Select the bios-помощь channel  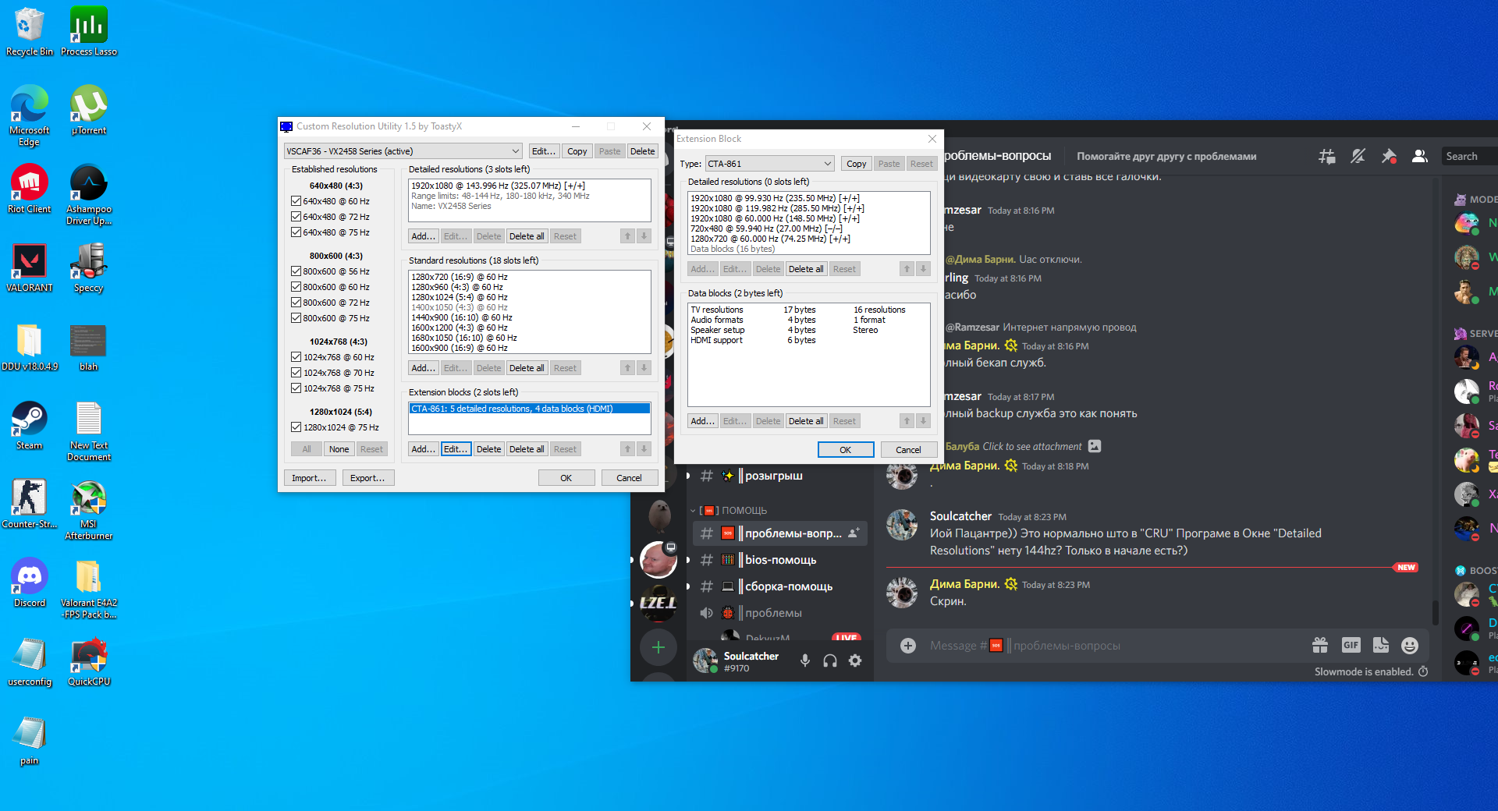click(x=780, y=560)
